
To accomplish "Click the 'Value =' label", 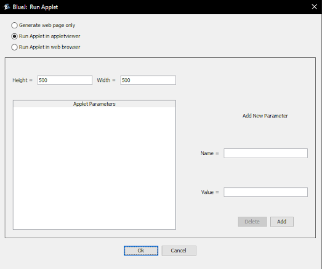I will 210,192.
